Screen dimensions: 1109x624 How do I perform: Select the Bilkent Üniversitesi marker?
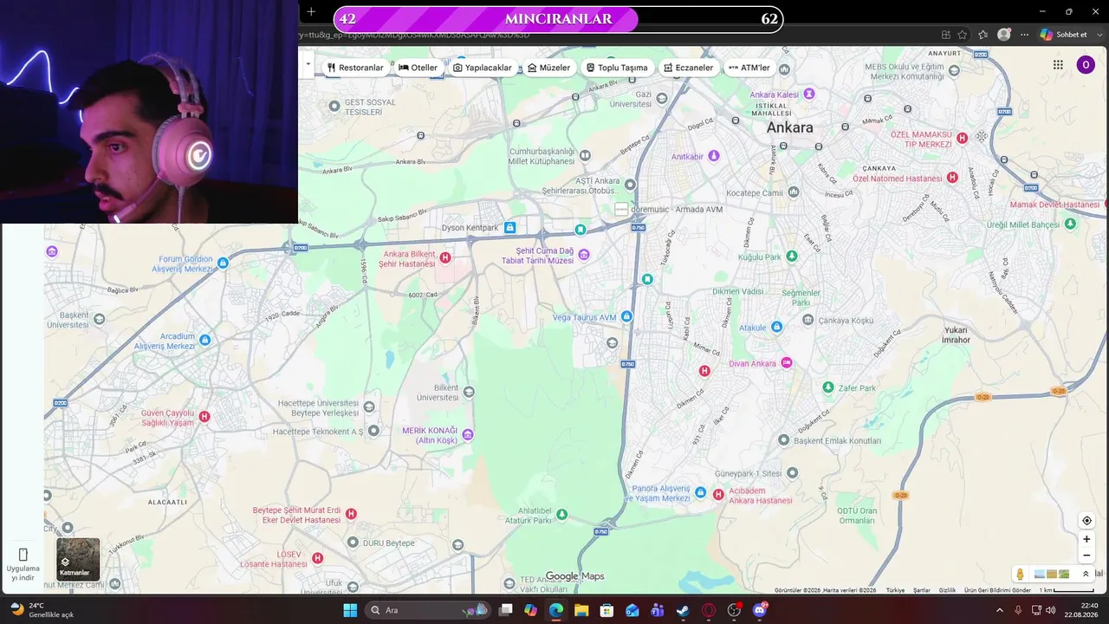pos(469,392)
